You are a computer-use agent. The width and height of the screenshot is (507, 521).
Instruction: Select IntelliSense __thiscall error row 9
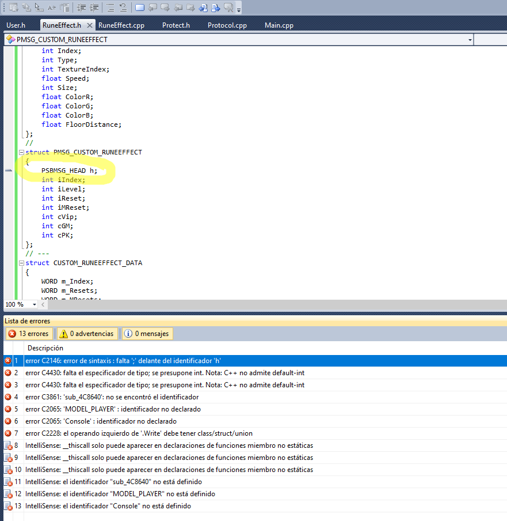click(x=255, y=458)
